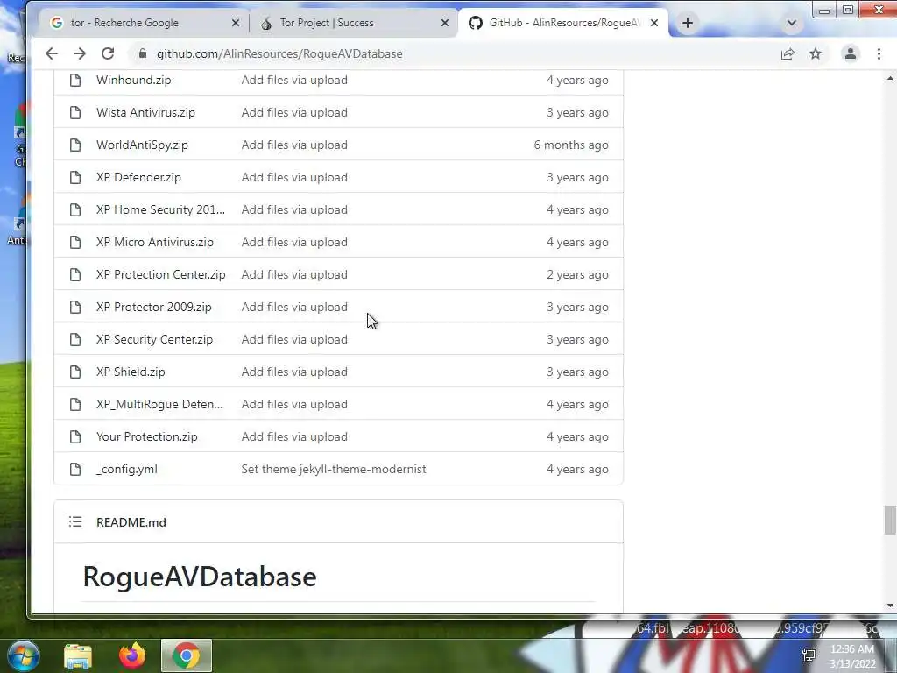This screenshot has width=897, height=673.
Task: Open XP Shield.zip file link
Action: [x=131, y=372]
